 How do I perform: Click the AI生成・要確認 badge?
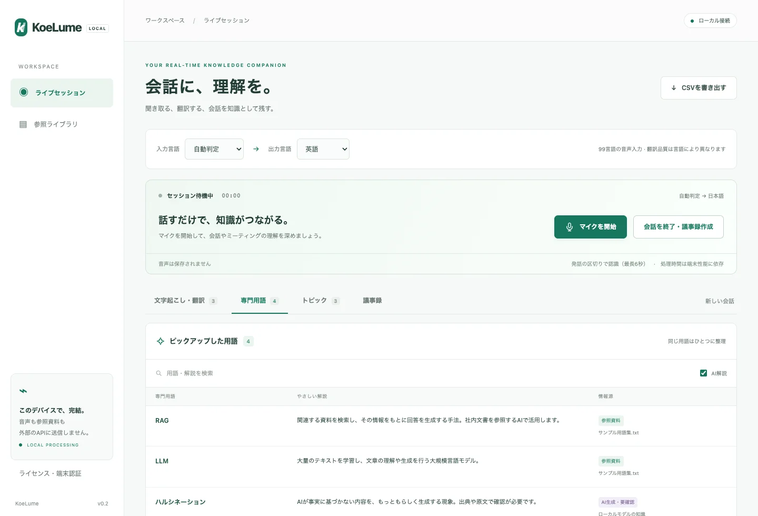click(618, 502)
